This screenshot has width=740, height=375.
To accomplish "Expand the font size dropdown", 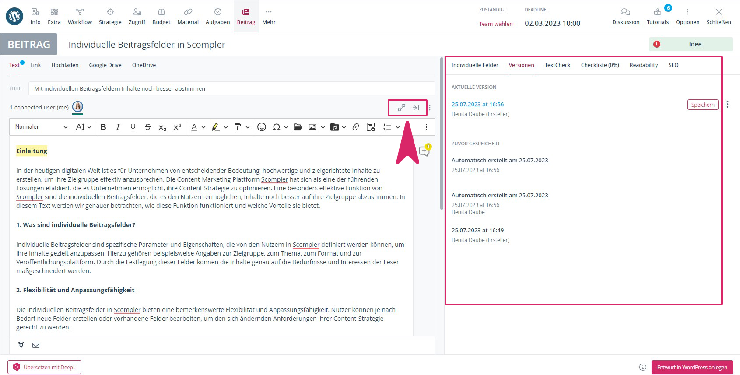I will point(83,127).
